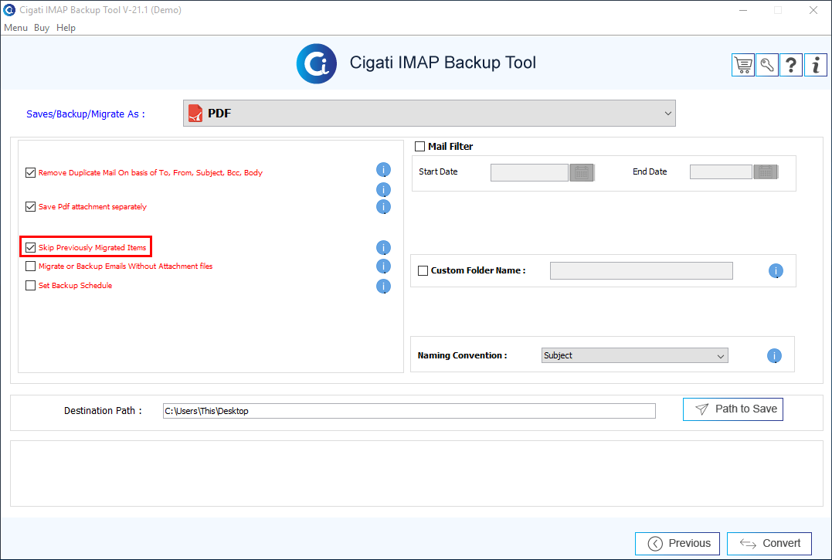Open the Help menu

[66, 28]
